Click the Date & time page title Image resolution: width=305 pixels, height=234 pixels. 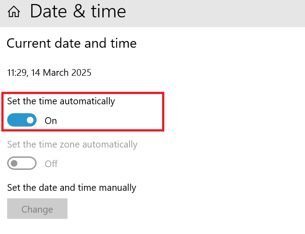78,12
